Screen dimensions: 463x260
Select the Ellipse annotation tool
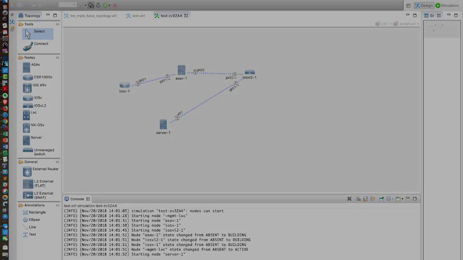[x=31, y=220]
